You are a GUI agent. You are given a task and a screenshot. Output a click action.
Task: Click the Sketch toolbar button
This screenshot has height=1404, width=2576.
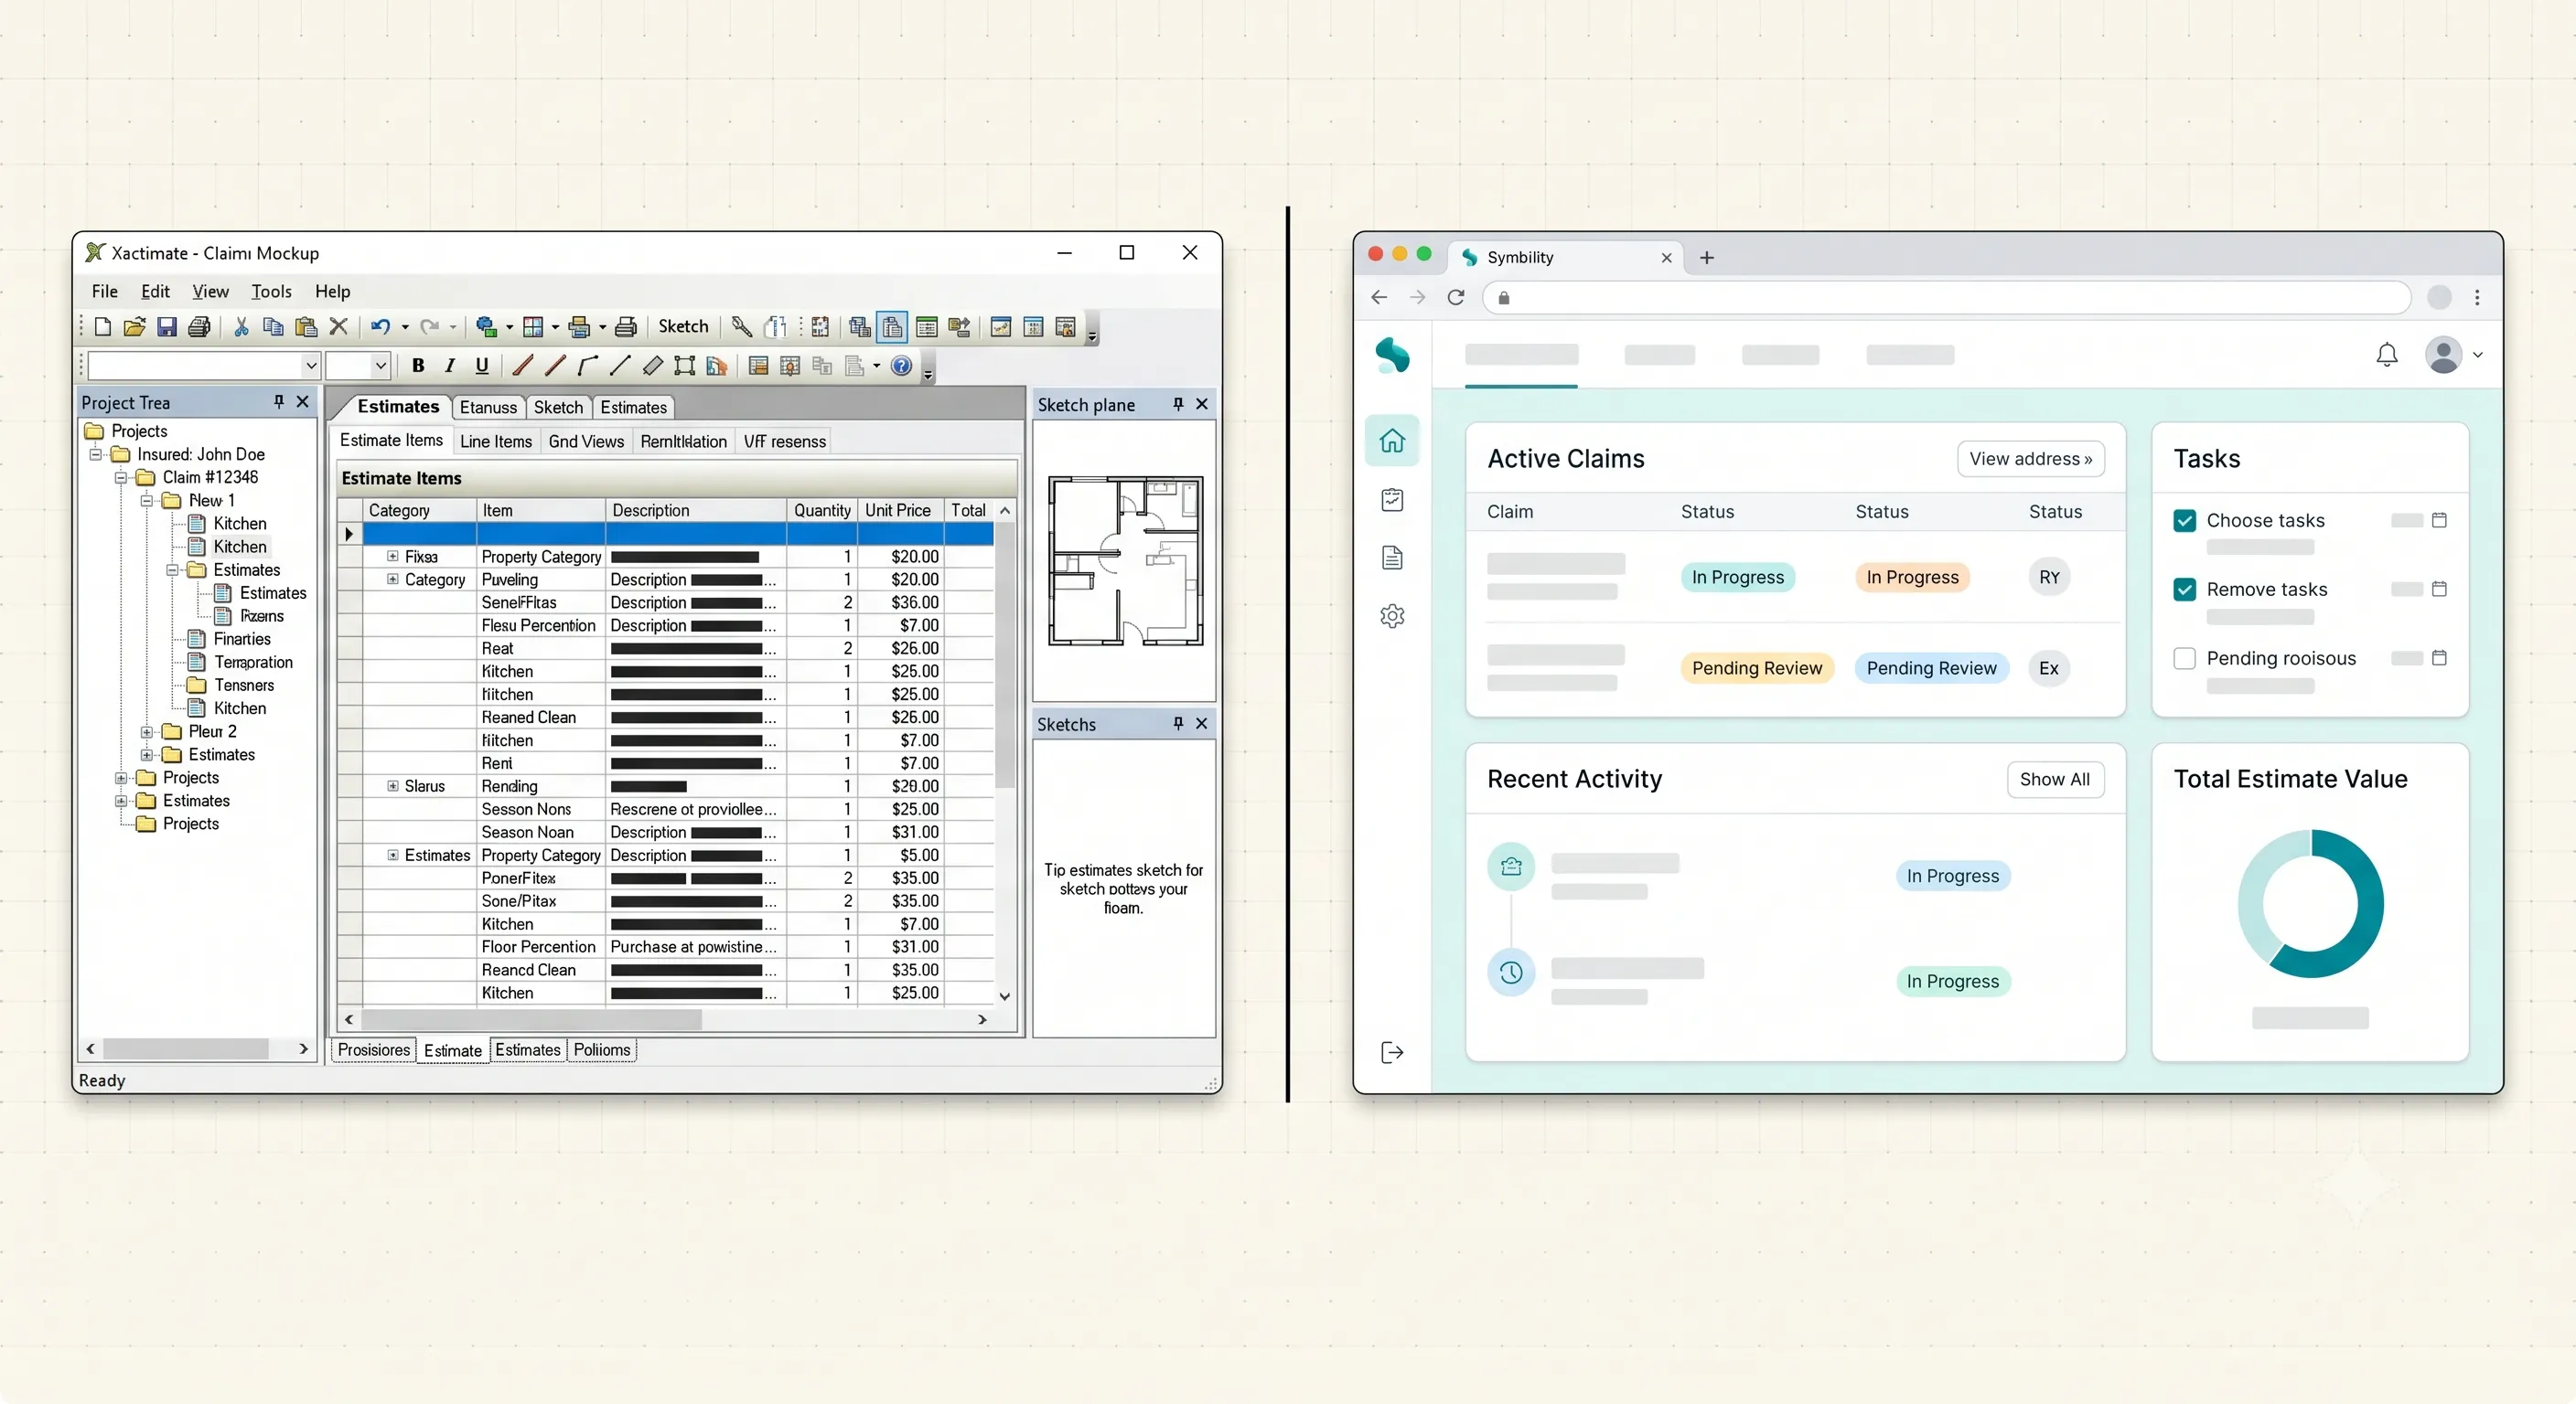click(683, 326)
